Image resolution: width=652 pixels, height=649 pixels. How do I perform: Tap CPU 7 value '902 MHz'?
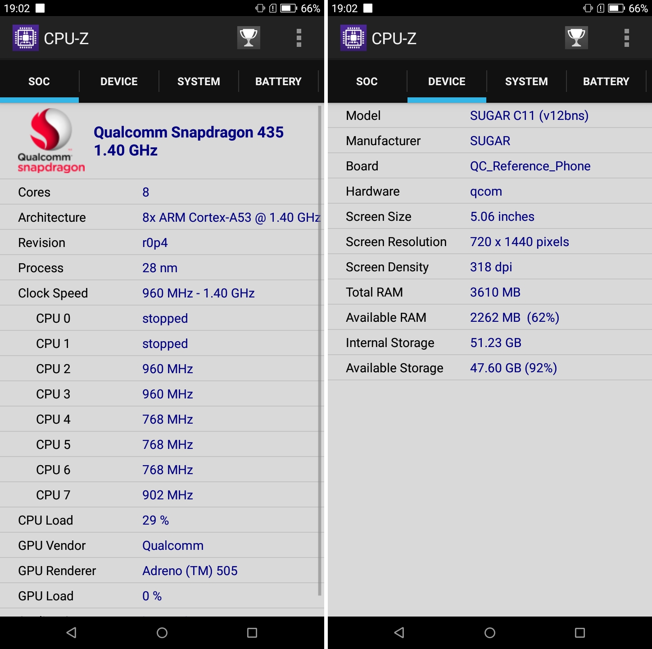168,495
